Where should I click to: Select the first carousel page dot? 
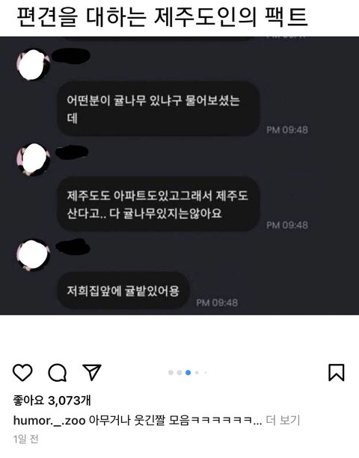171,372
